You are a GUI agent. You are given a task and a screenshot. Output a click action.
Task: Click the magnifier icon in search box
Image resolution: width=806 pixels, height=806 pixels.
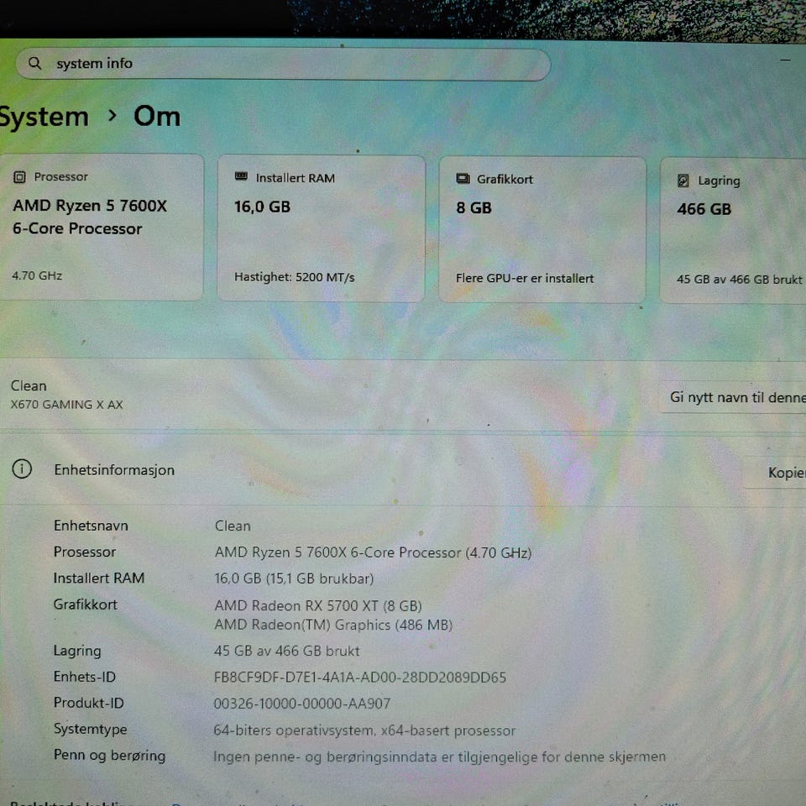34,63
